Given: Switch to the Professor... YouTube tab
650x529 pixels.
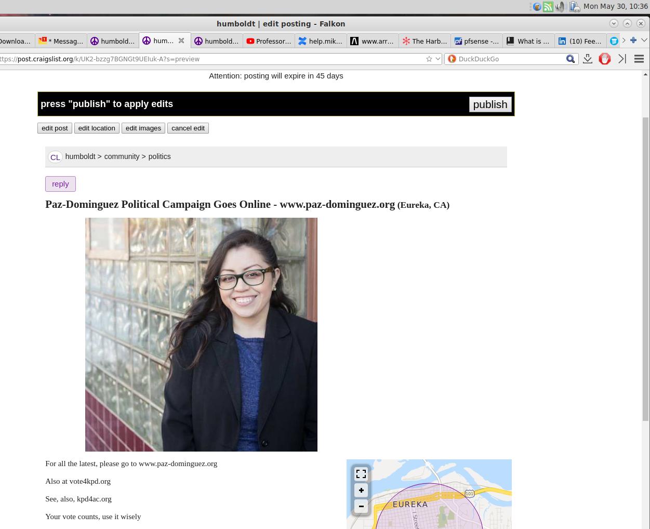Looking at the screenshot, I should [269, 41].
